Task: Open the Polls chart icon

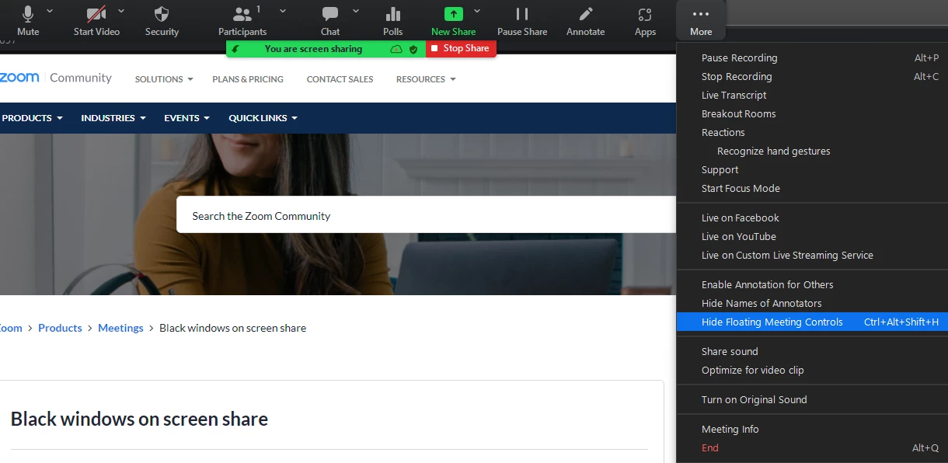Action: click(393, 14)
